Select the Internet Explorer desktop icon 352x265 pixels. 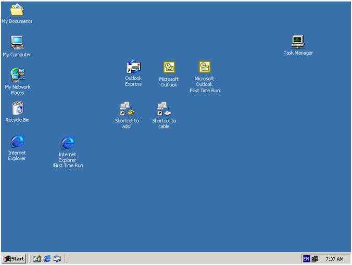pos(17,141)
